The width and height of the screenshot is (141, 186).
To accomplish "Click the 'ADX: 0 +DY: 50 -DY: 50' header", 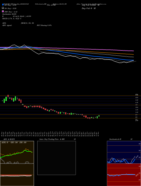I will pos(14,143).
